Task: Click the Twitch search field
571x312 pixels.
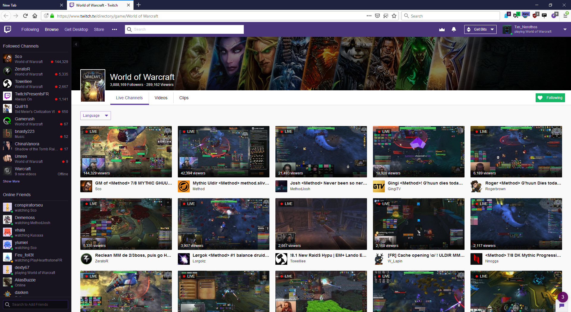Action: [x=184, y=29]
